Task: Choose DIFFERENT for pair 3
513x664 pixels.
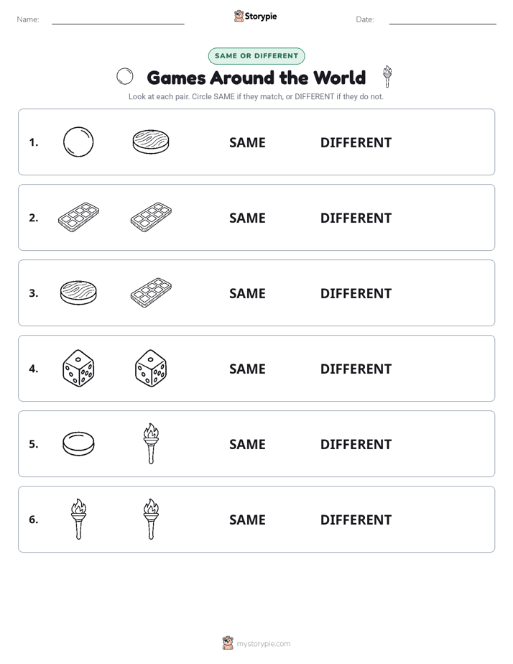Action: 356,293
